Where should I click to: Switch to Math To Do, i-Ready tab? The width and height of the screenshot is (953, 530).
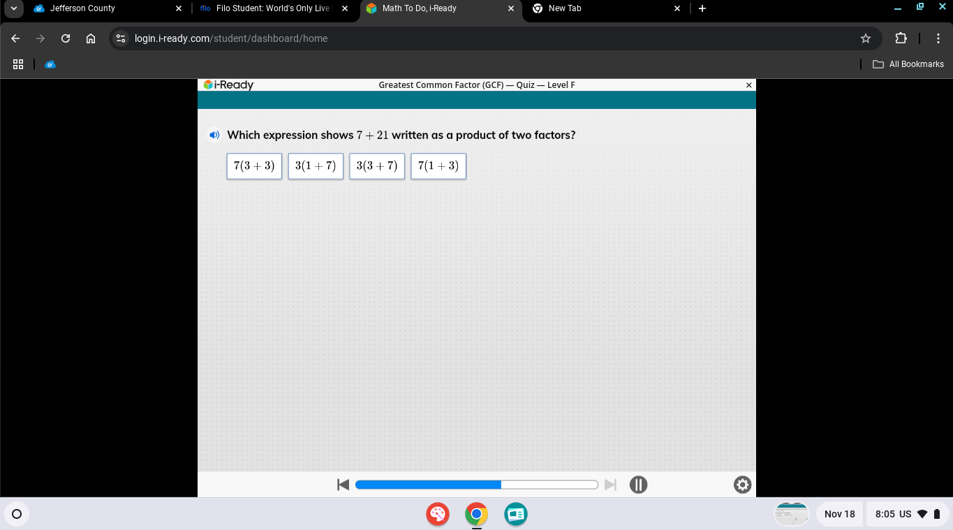pyautogui.click(x=441, y=9)
